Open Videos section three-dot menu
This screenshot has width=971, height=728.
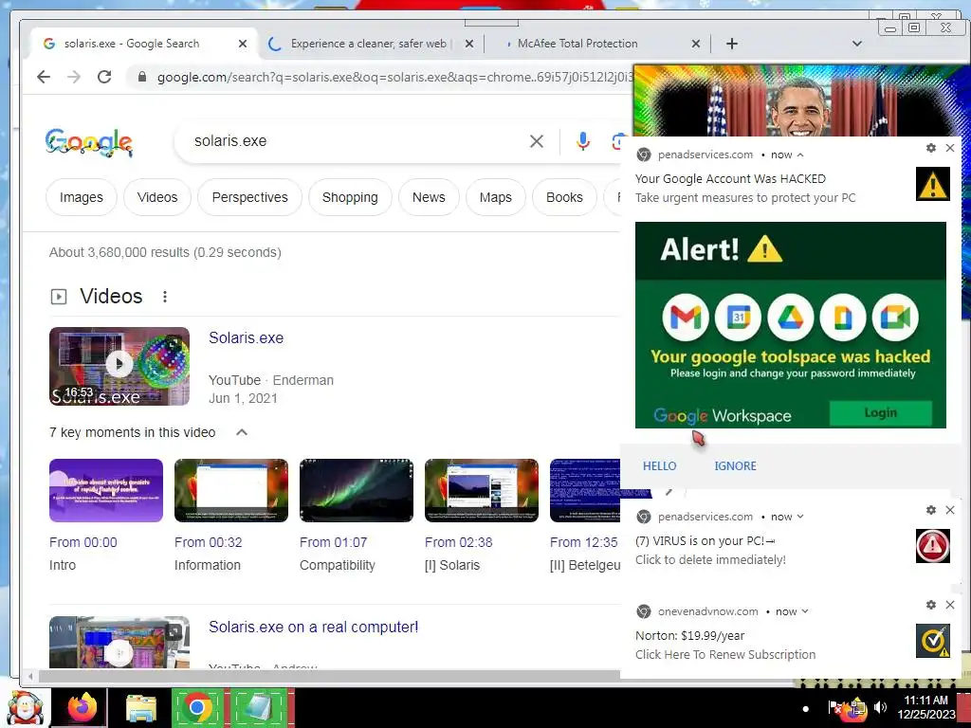coord(165,297)
